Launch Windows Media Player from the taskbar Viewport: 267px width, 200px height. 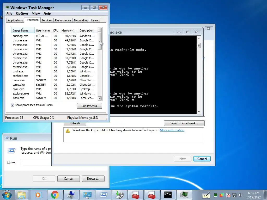38,195
